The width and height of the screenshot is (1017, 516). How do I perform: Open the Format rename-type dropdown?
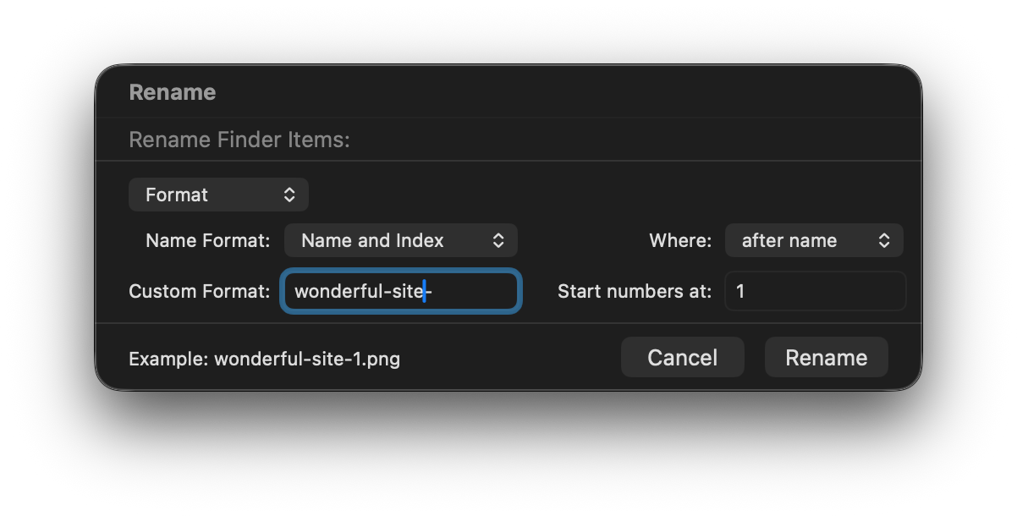coord(217,195)
